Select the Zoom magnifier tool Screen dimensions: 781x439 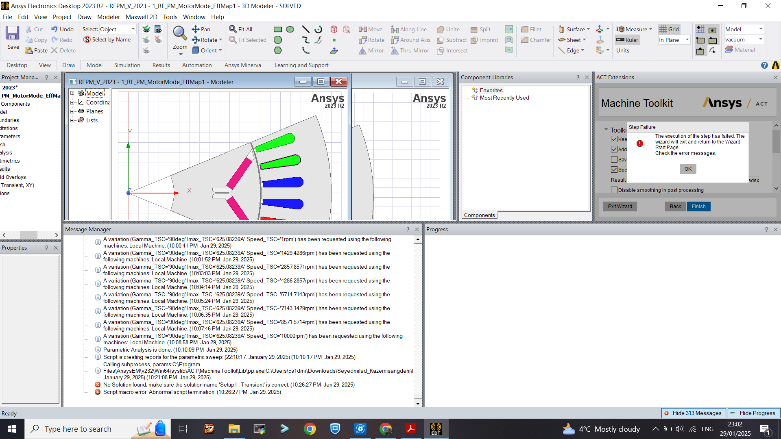[179, 33]
